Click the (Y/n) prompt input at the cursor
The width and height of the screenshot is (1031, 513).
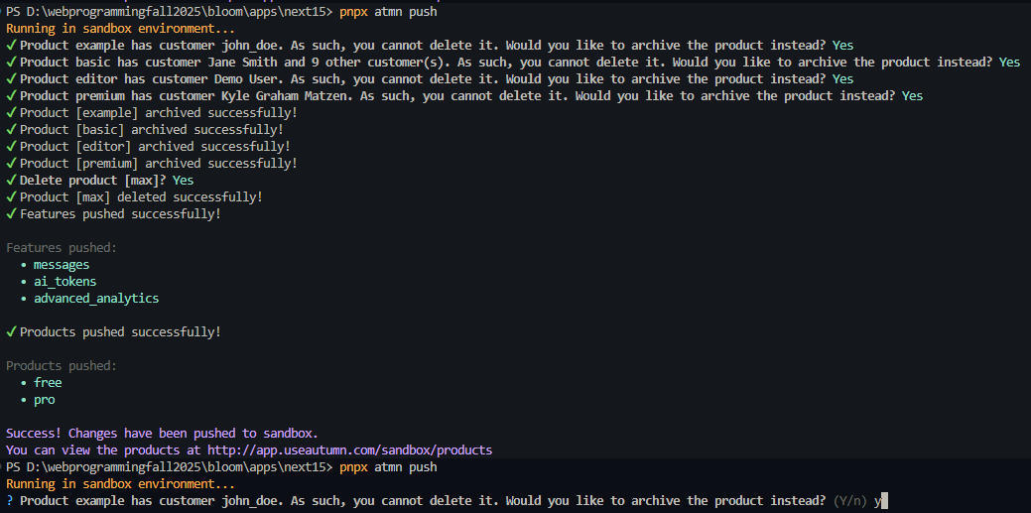[x=883, y=501]
